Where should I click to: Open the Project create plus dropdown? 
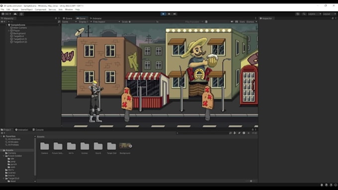click(x=3, y=133)
